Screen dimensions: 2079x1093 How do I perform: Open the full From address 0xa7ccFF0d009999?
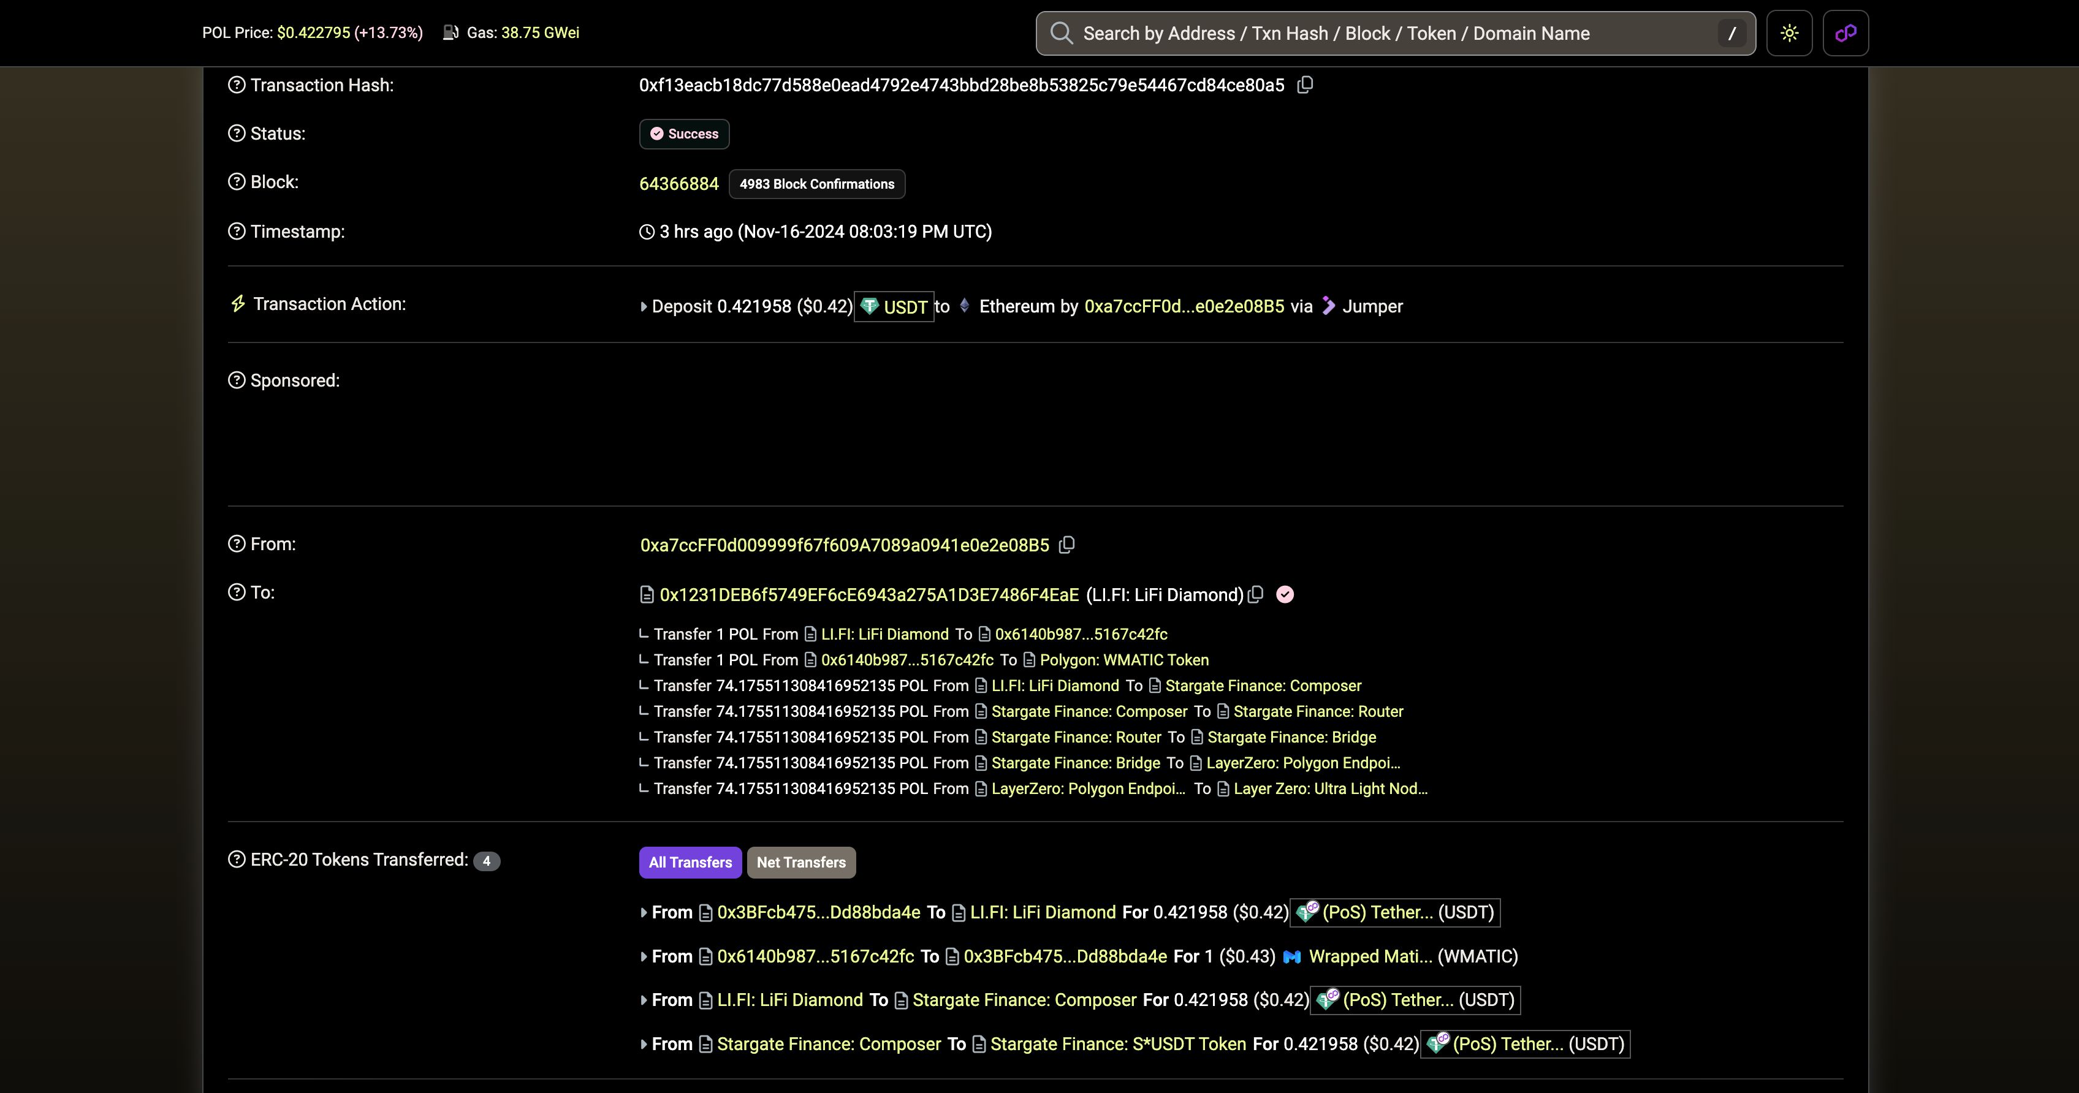click(x=844, y=545)
